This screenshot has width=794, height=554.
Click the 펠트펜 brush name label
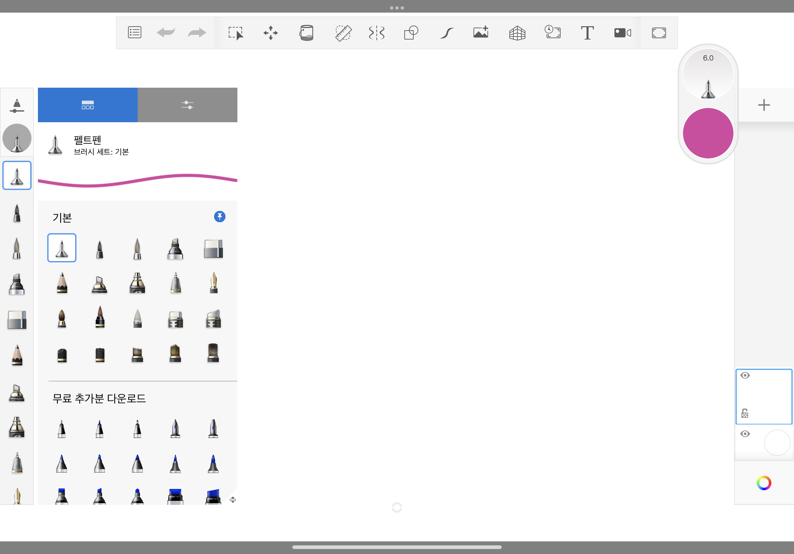click(x=87, y=140)
